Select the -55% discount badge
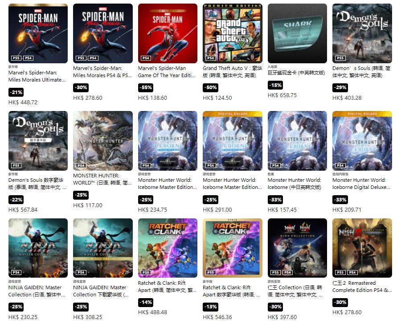 (146, 87)
